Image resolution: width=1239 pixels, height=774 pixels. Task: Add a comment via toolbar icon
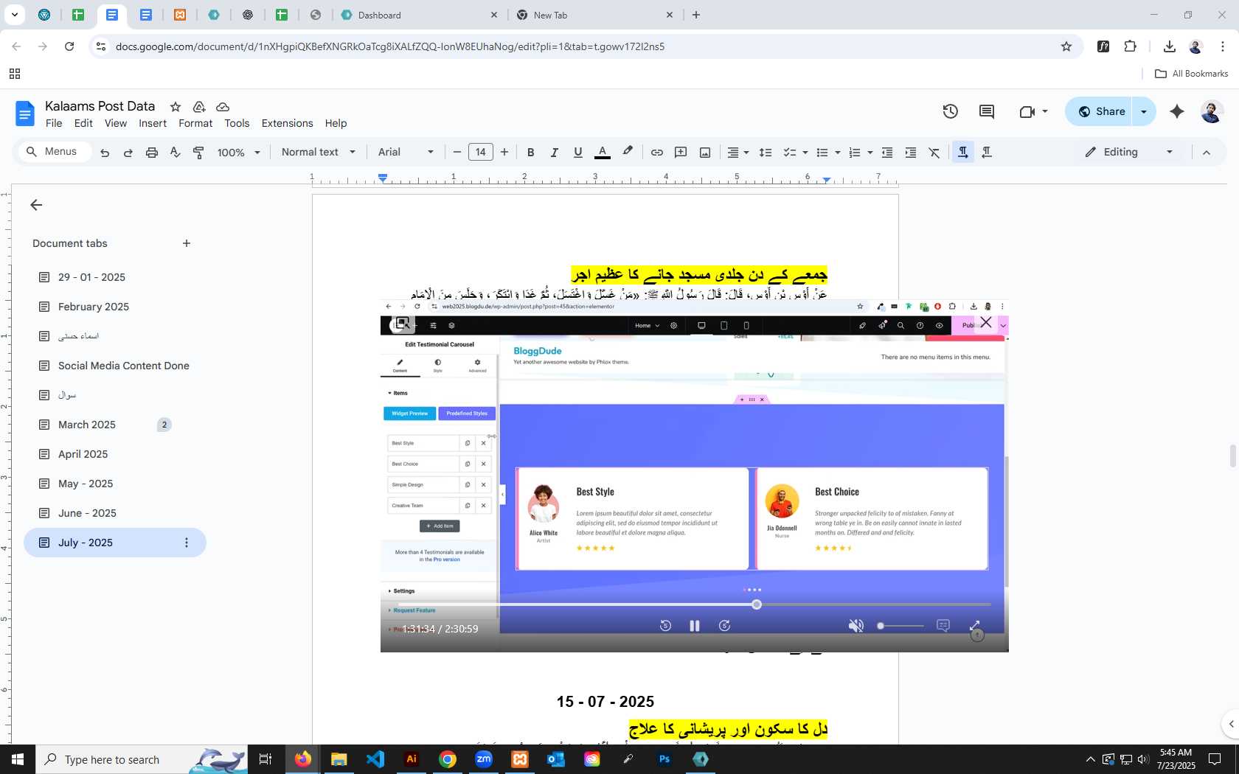point(681,153)
